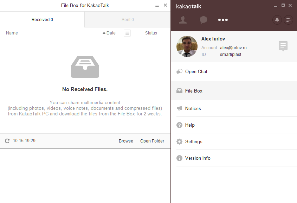The width and height of the screenshot is (297, 203).
Task: Open the KakaoTalk menu lines icon
Action: (289, 20)
